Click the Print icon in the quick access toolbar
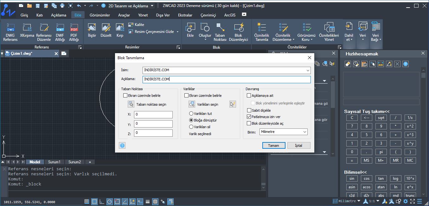 point(62,6)
